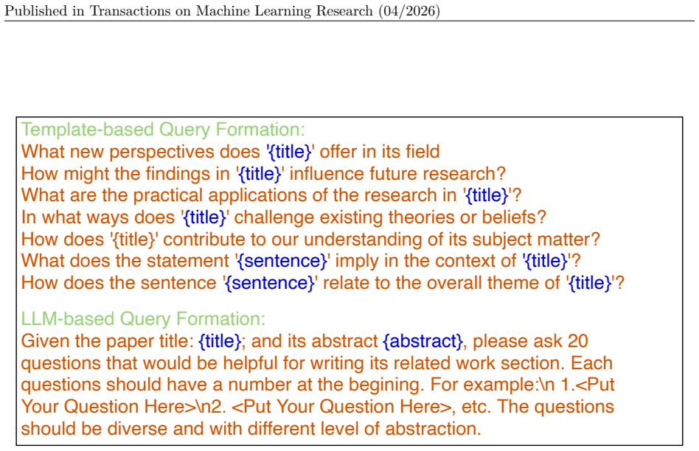This screenshot has width=699, height=451.
Task: Click the 'LLM-based Query Formation:' heading
Action: pyautogui.click(x=143, y=319)
